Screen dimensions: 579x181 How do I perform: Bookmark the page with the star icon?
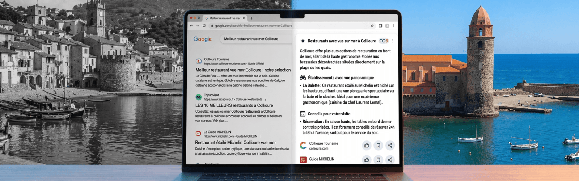coord(372,26)
